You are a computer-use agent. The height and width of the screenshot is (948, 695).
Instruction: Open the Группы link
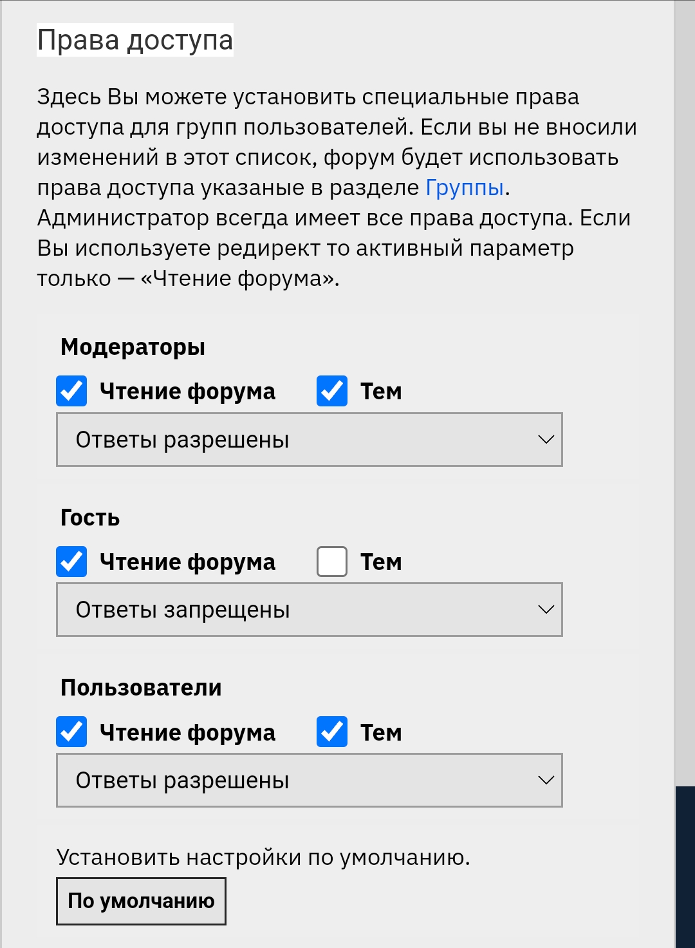point(465,187)
